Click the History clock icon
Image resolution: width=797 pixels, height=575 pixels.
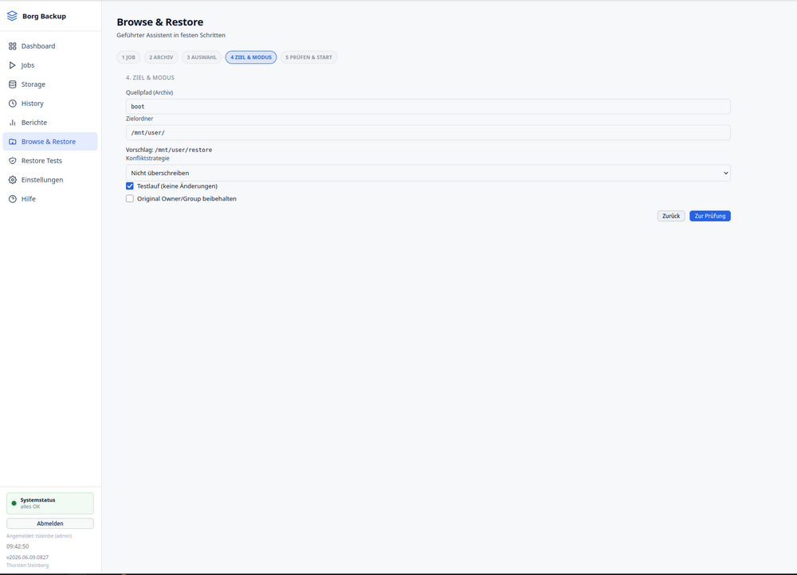13,104
